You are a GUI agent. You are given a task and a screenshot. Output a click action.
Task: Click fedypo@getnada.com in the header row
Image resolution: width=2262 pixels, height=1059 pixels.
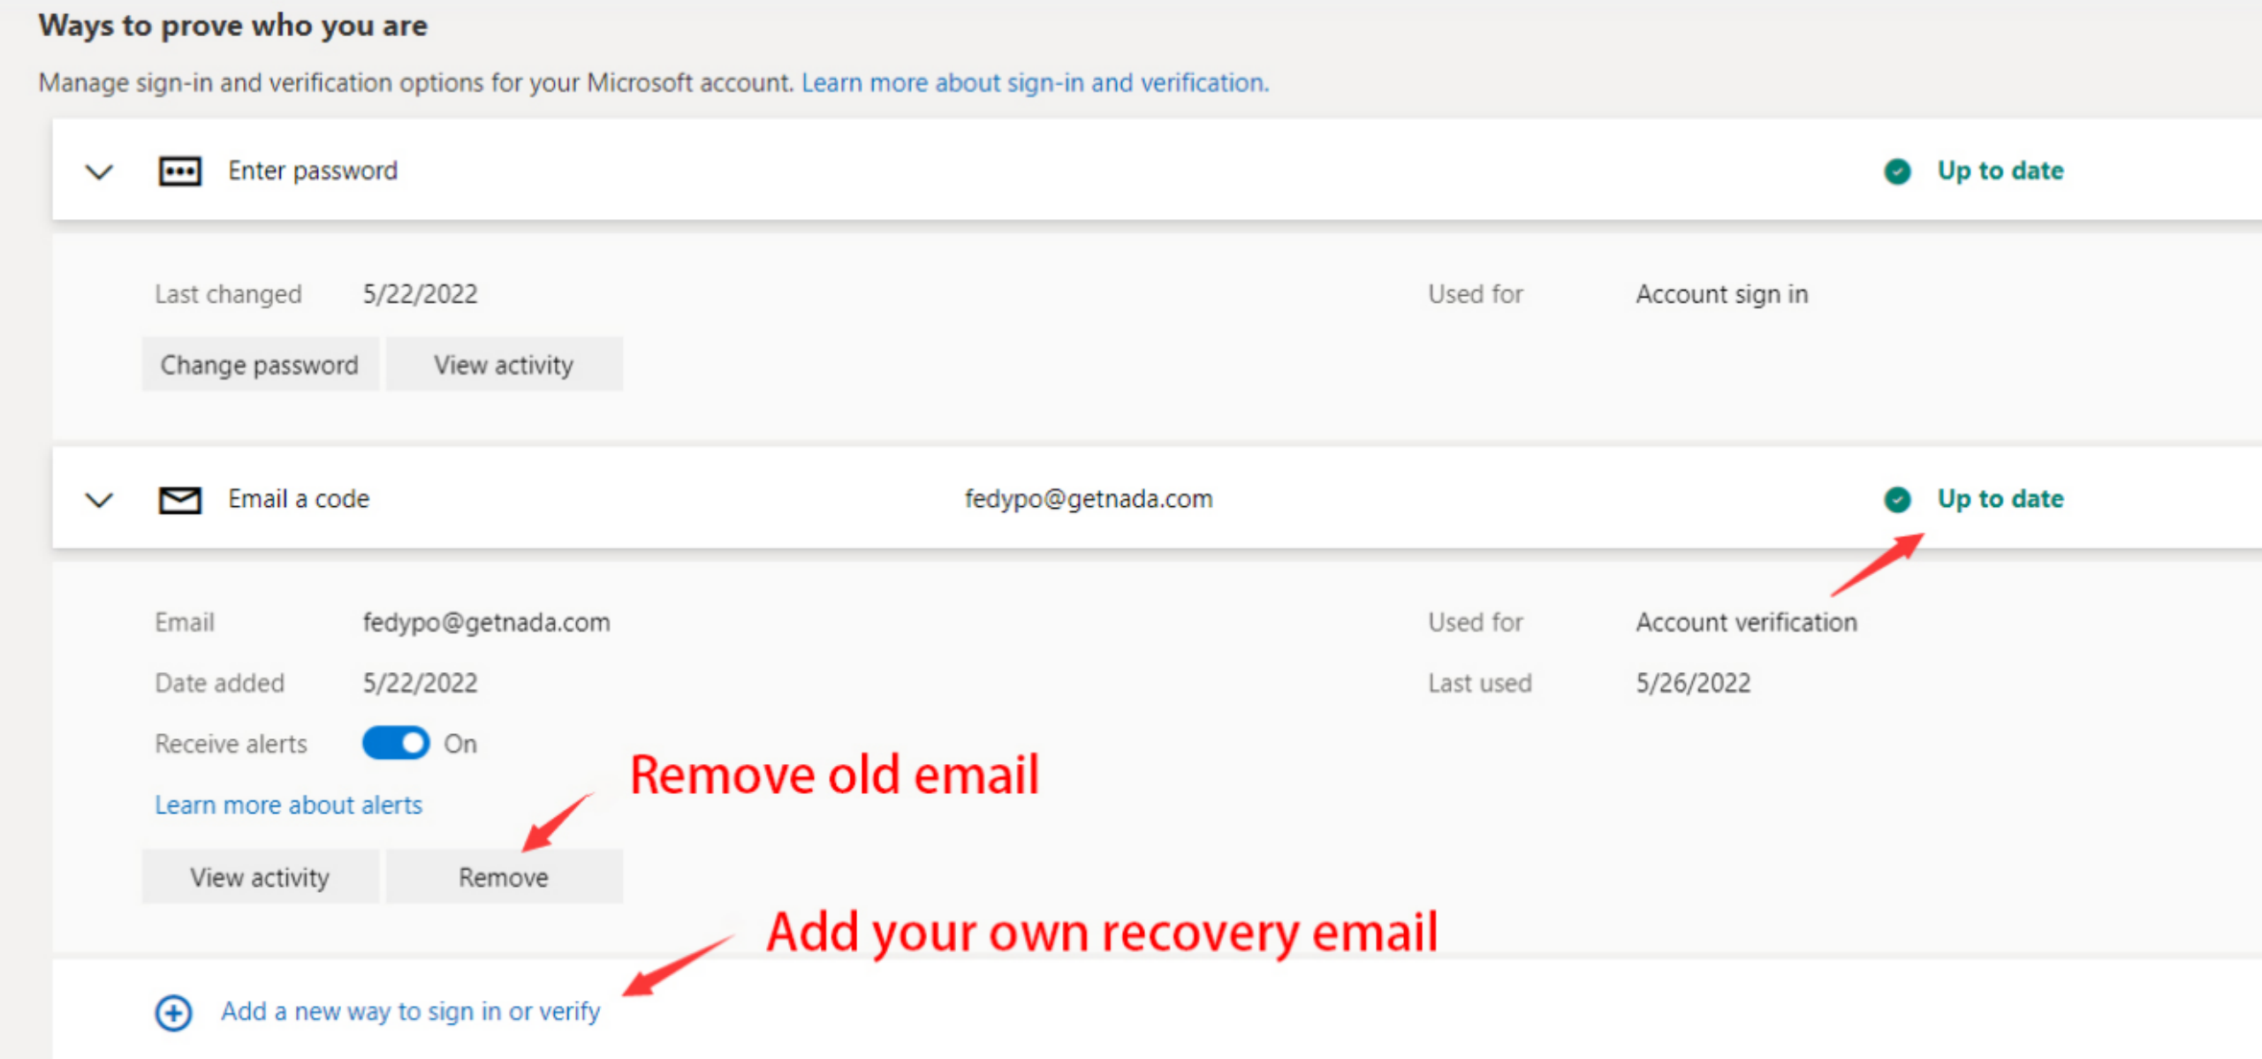coord(1089,499)
